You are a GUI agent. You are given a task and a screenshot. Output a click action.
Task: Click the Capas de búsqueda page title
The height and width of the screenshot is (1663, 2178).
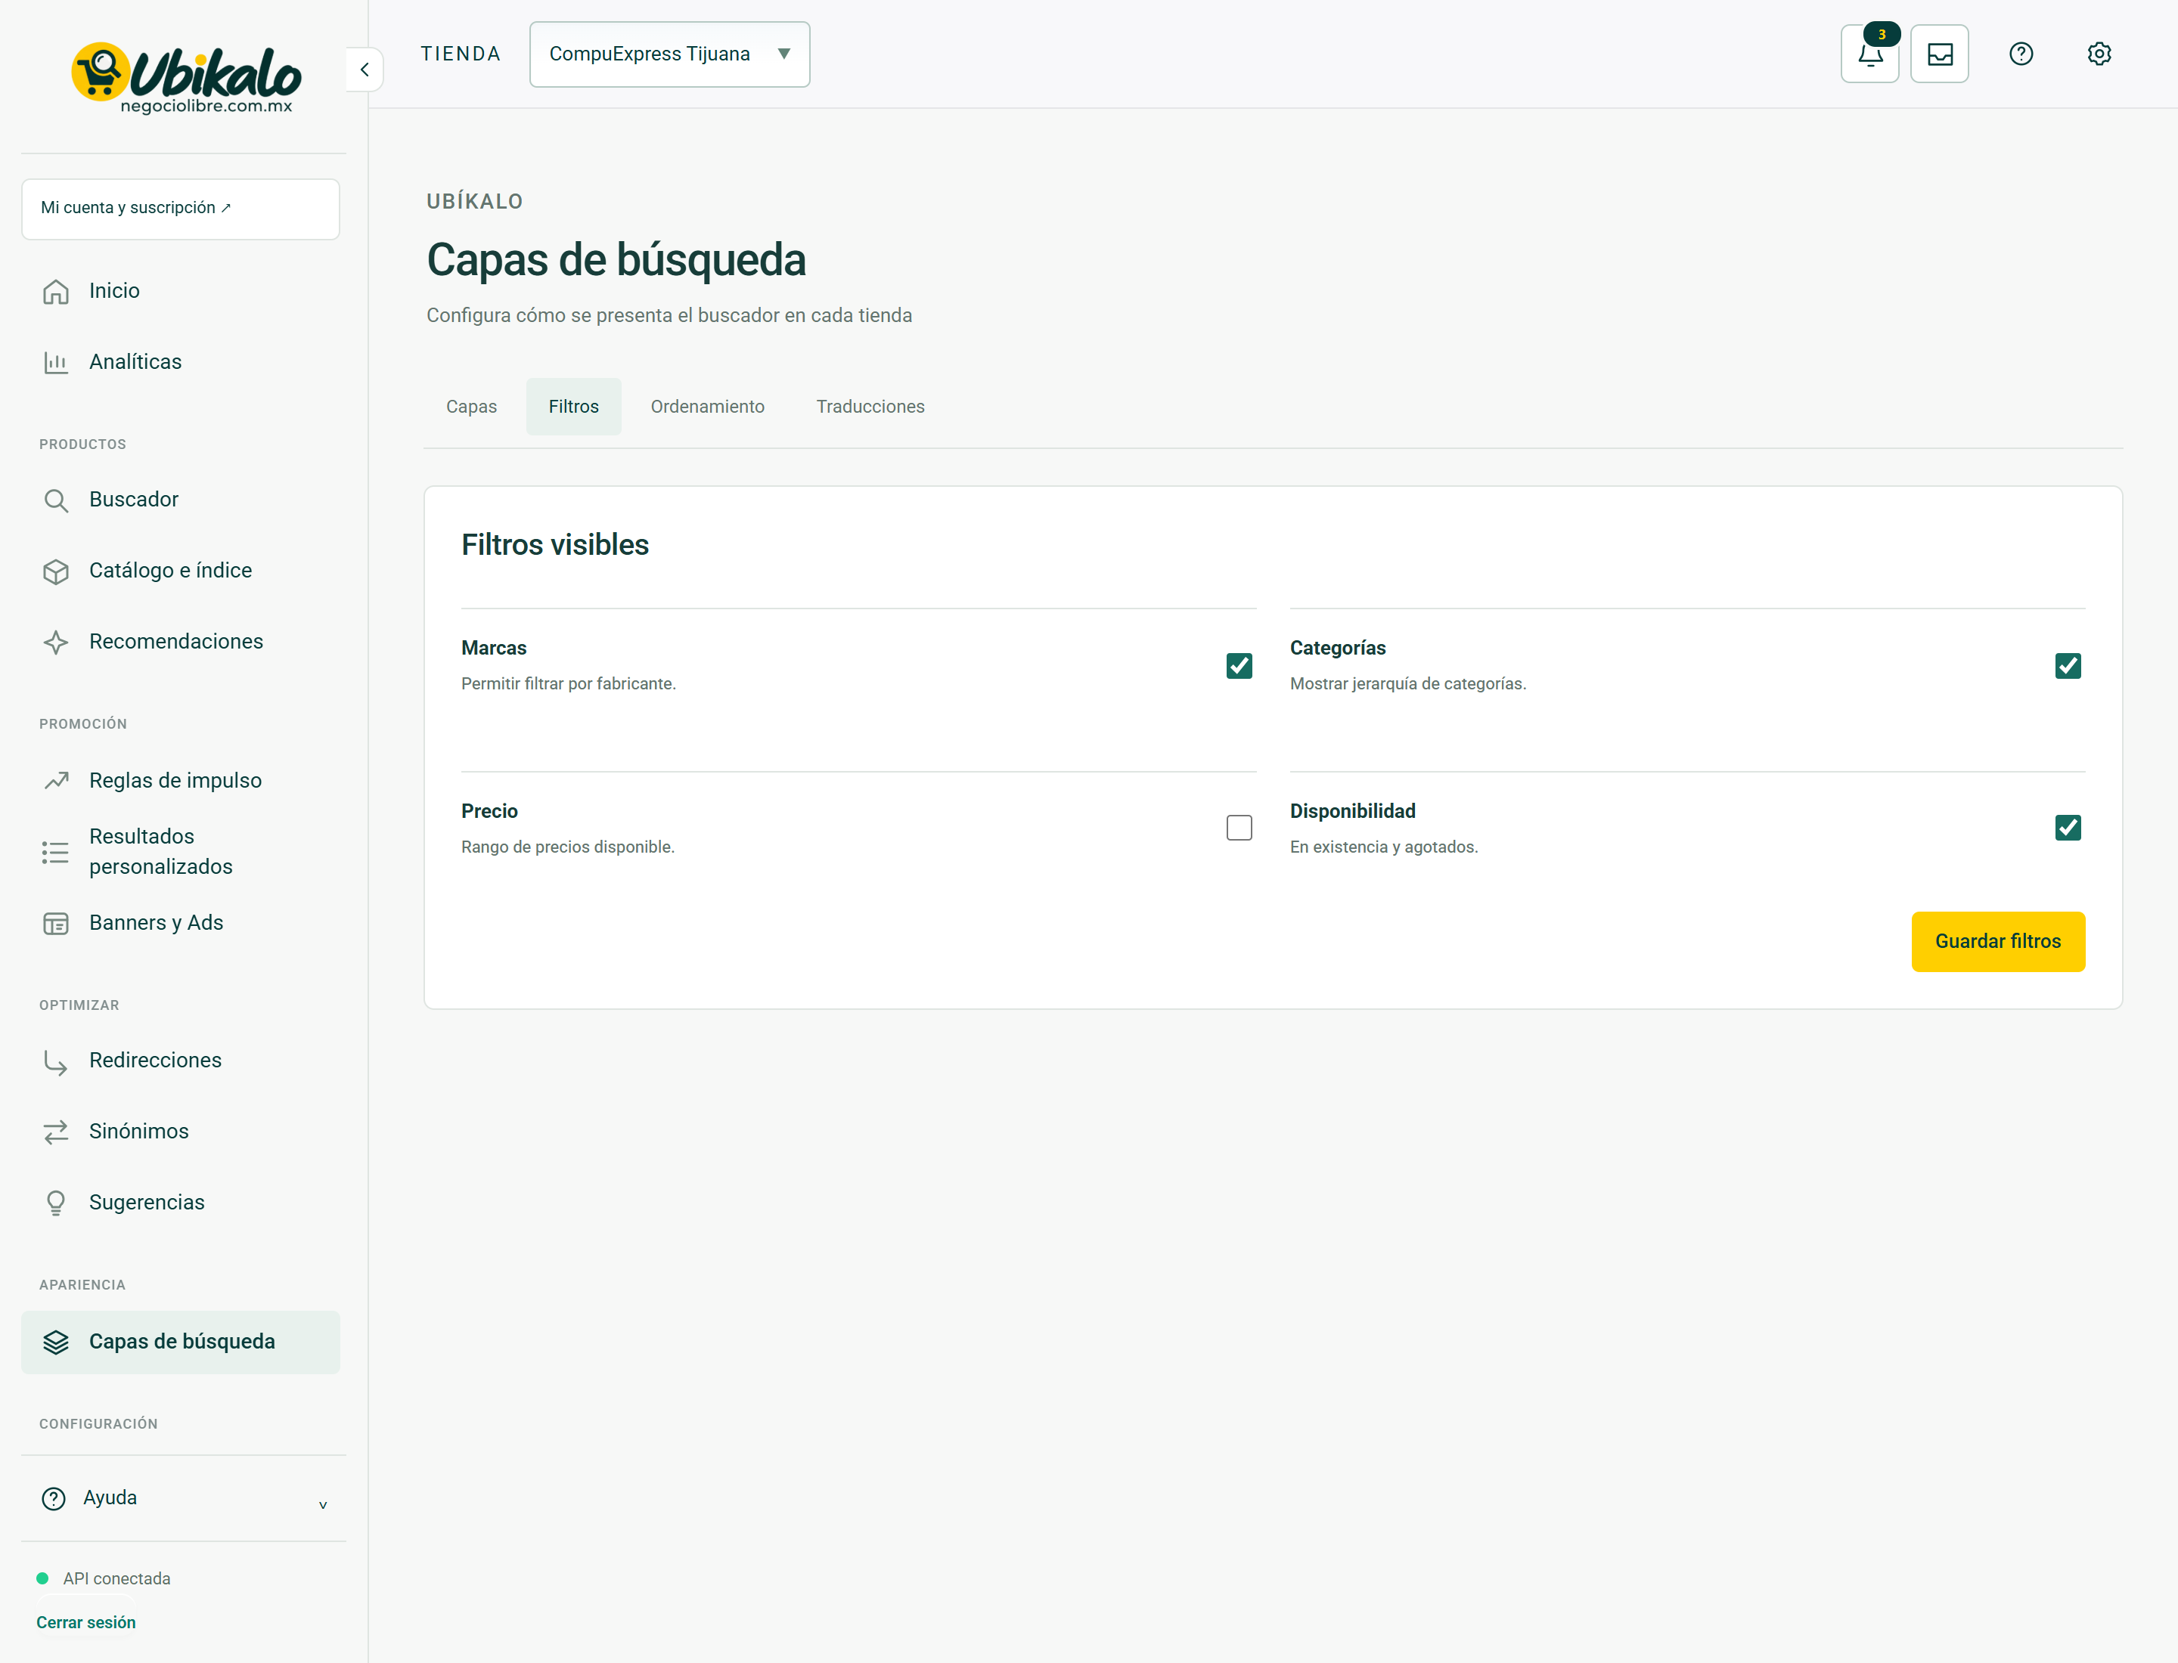tap(616, 259)
